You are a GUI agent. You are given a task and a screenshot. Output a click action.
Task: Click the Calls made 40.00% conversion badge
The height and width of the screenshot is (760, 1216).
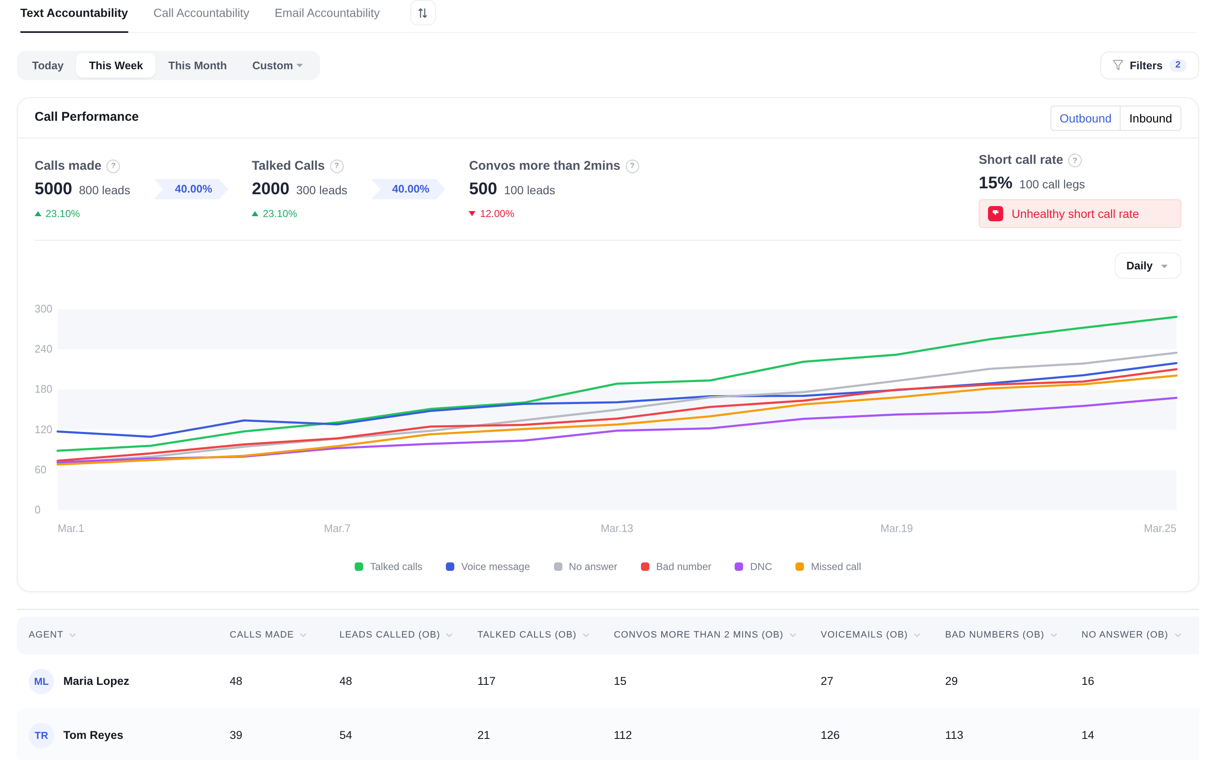(x=191, y=189)
